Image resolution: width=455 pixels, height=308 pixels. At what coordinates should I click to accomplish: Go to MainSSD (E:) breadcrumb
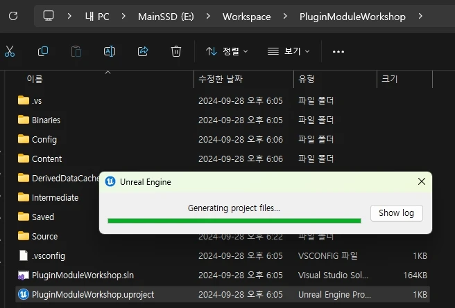click(166, 17)
